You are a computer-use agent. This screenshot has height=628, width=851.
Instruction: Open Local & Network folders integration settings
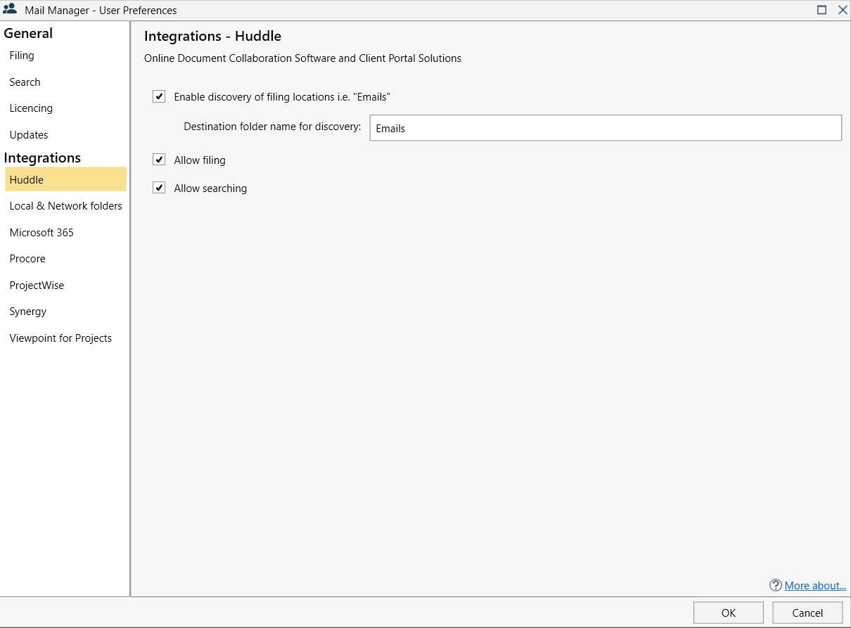click(66, 205)
